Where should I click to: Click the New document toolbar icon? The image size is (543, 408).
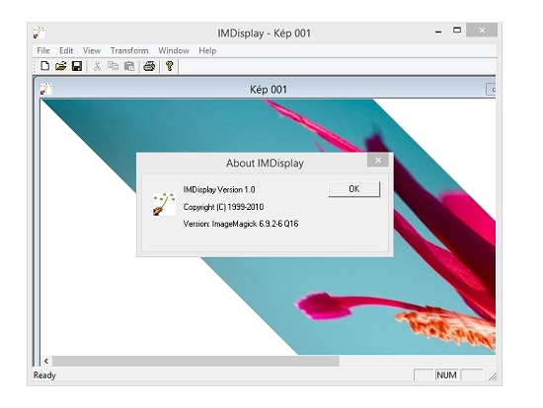(x=44, y=66)
